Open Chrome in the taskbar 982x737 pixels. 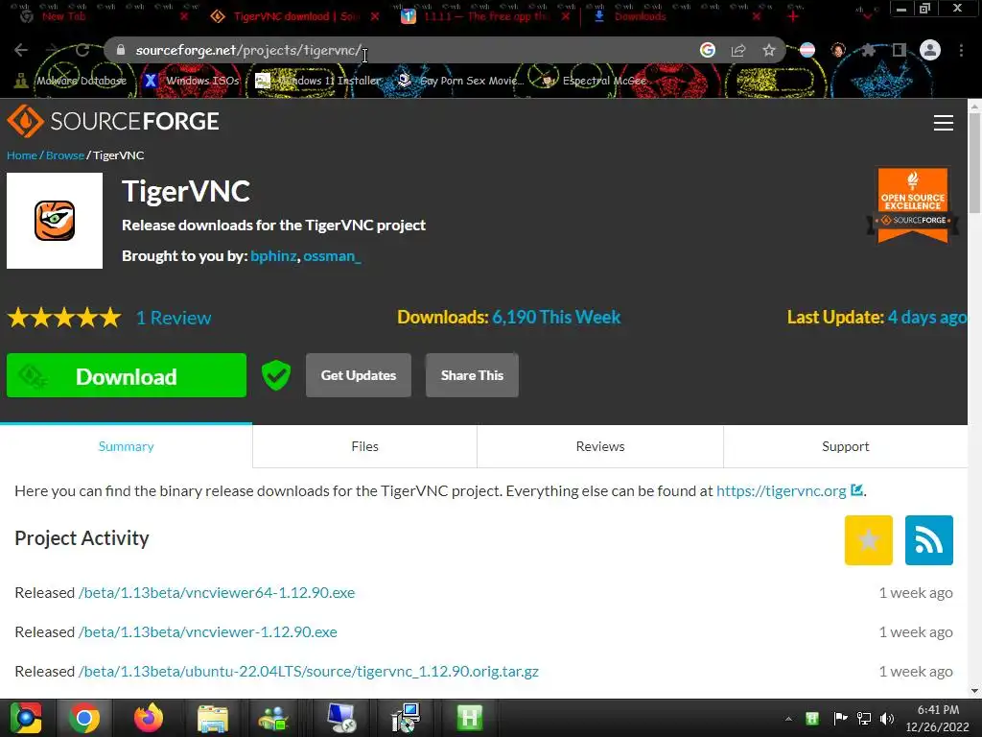point(84,718)
